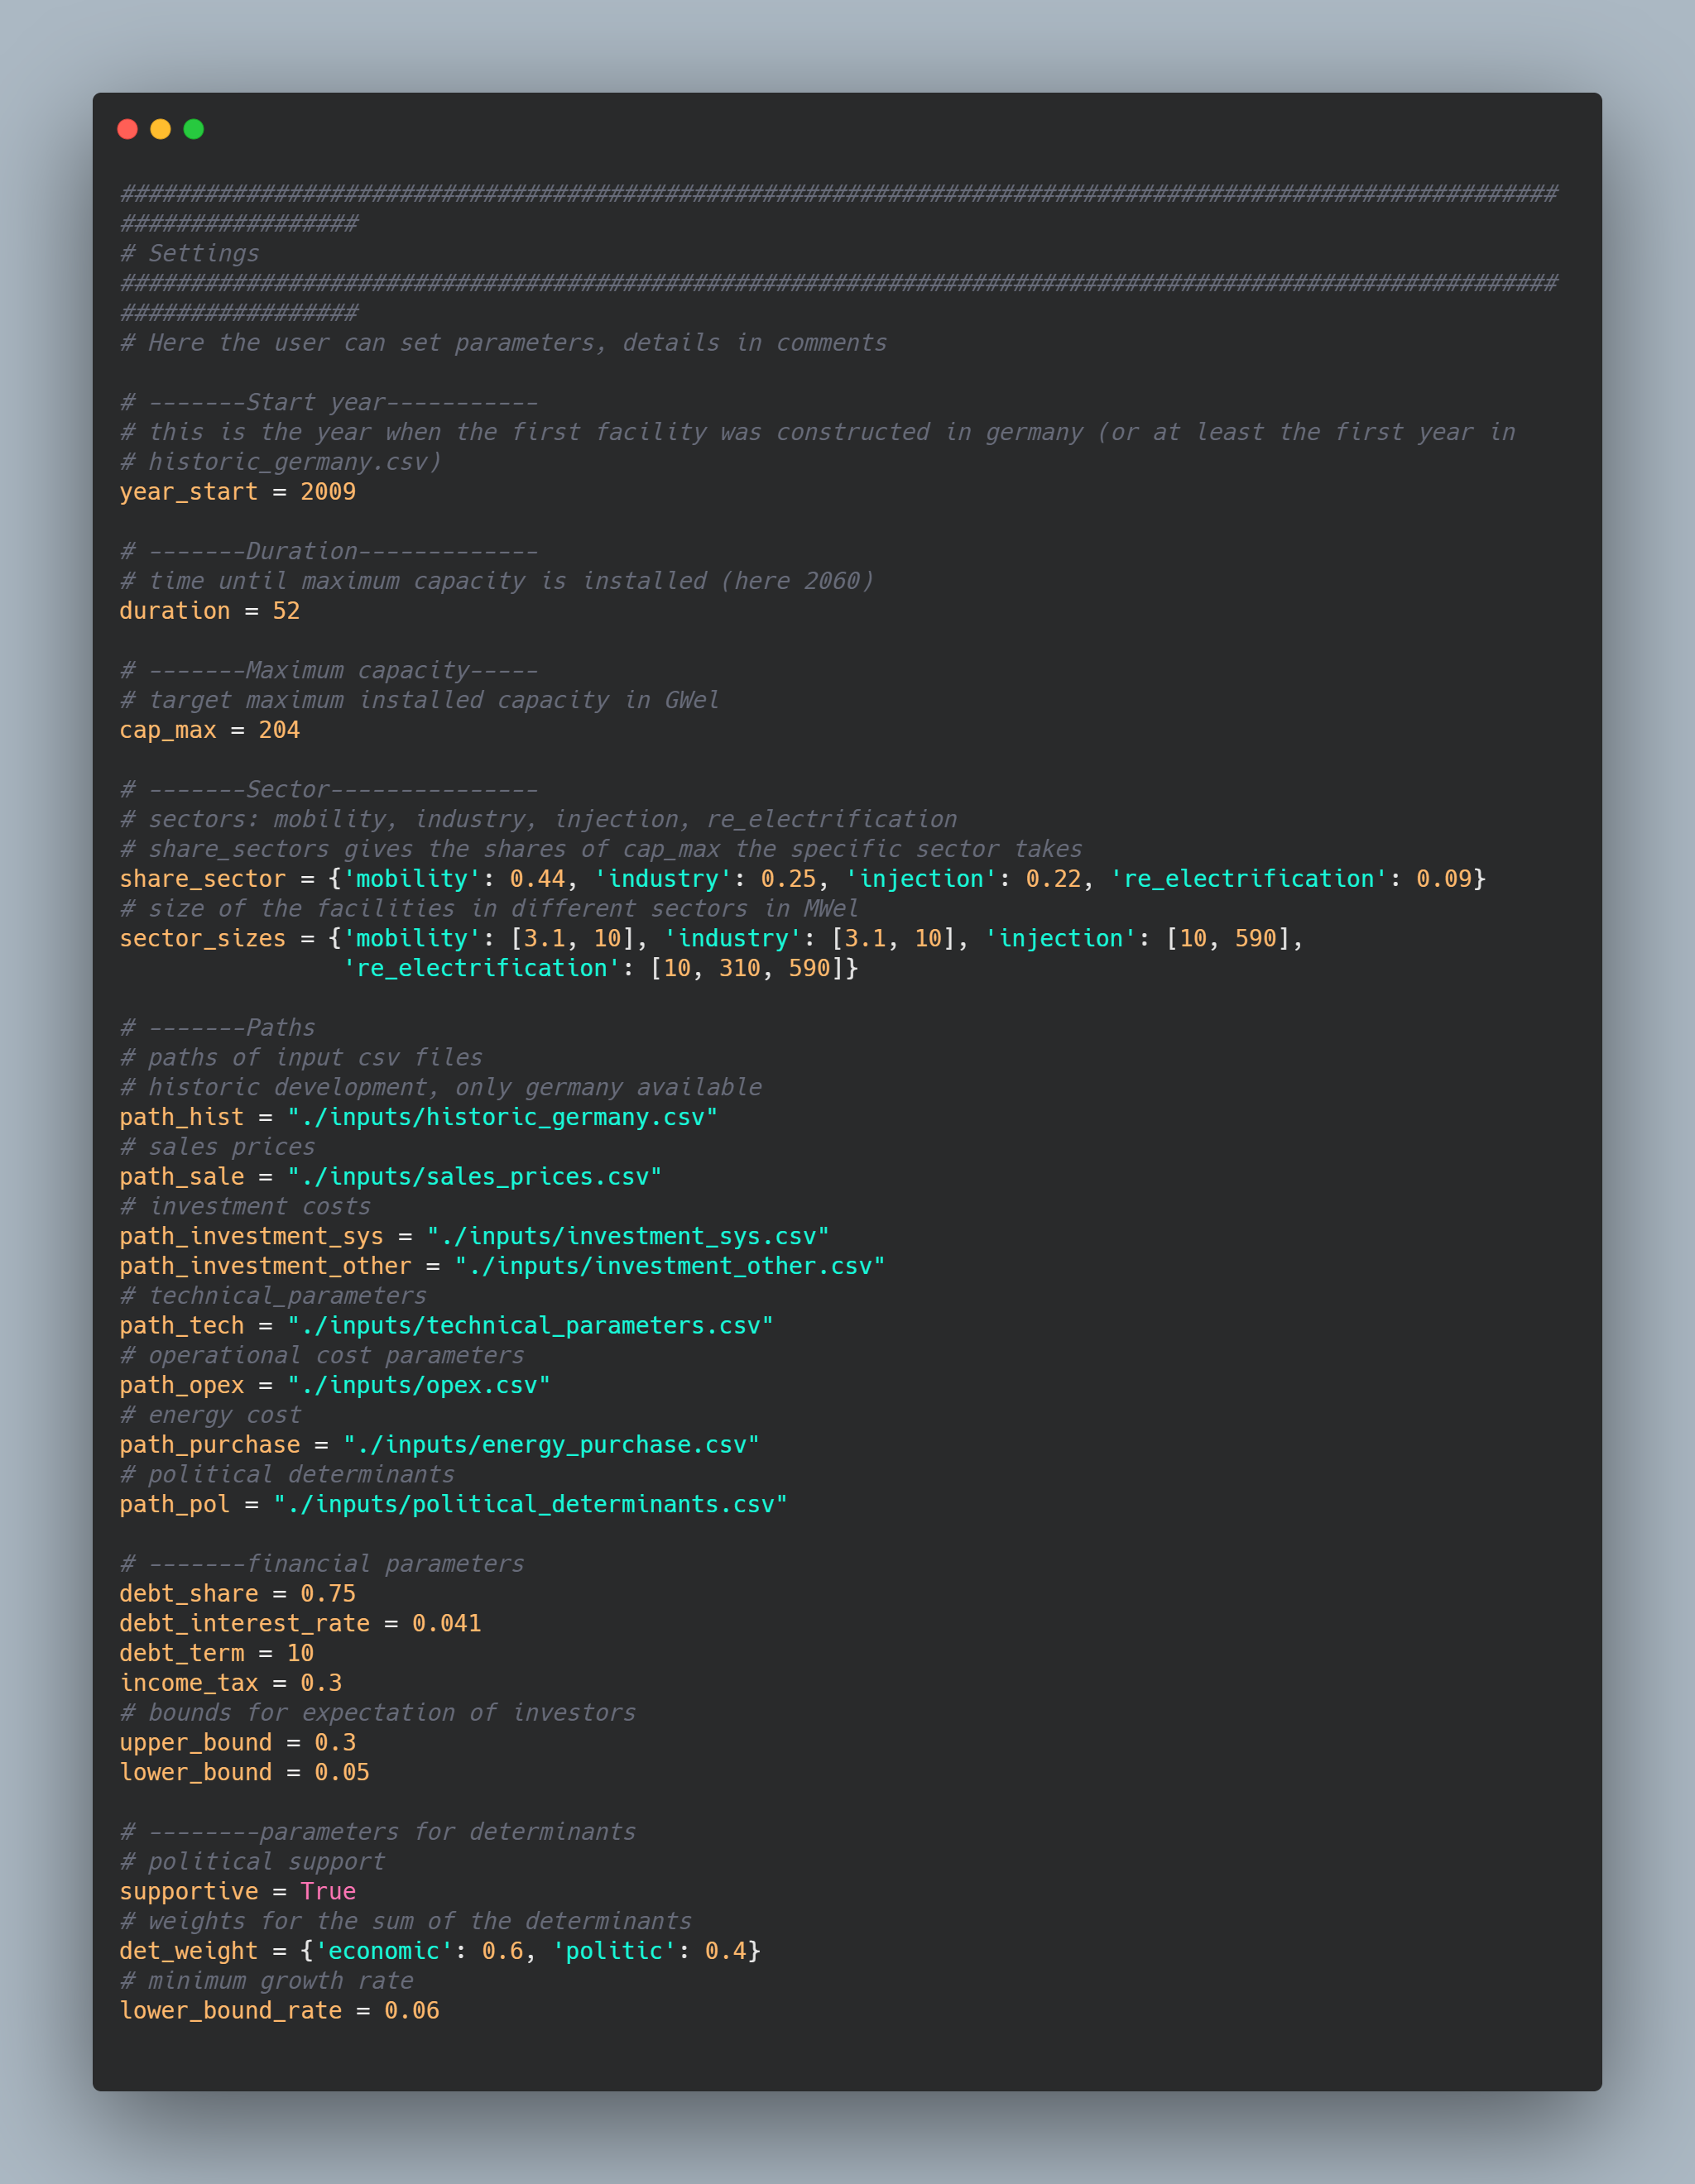
Task: Click the 'supportive' variable name
Action: 189,1892
